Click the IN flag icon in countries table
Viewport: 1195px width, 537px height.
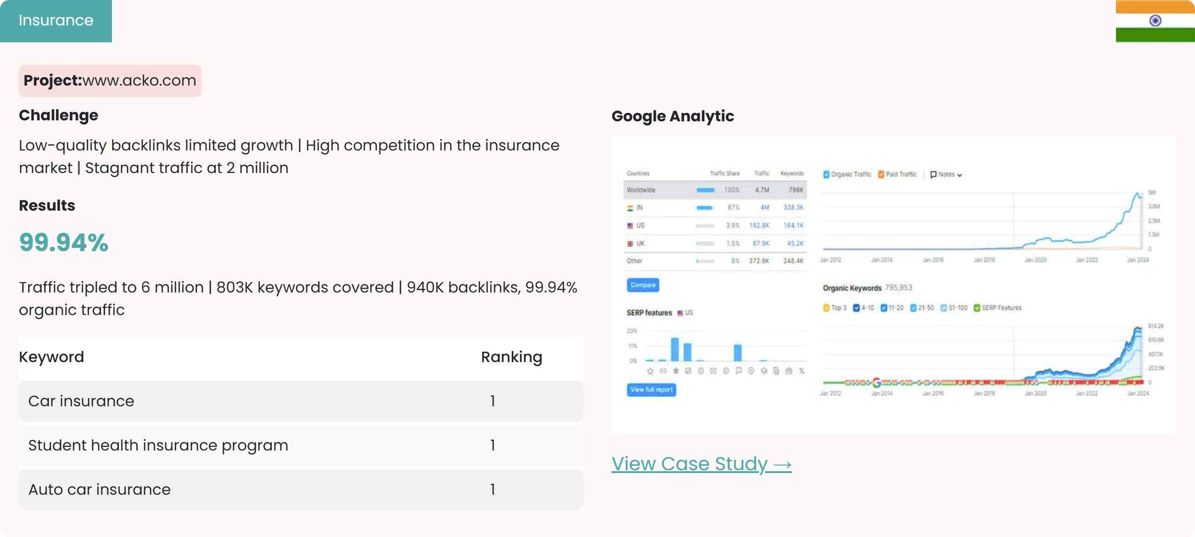coord(630,207)
